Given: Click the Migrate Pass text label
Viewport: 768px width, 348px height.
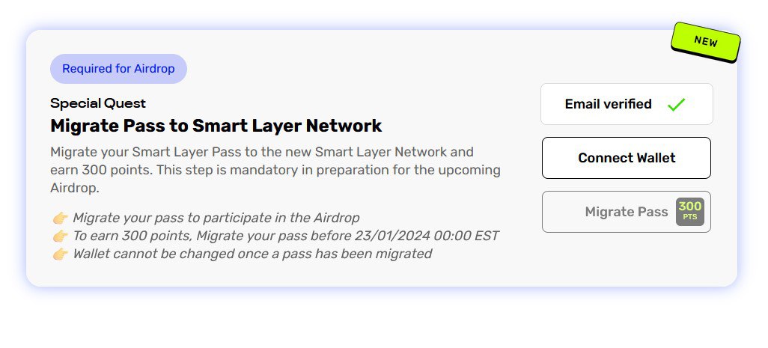Looking at the screenshot, I should tap(627, 212).
